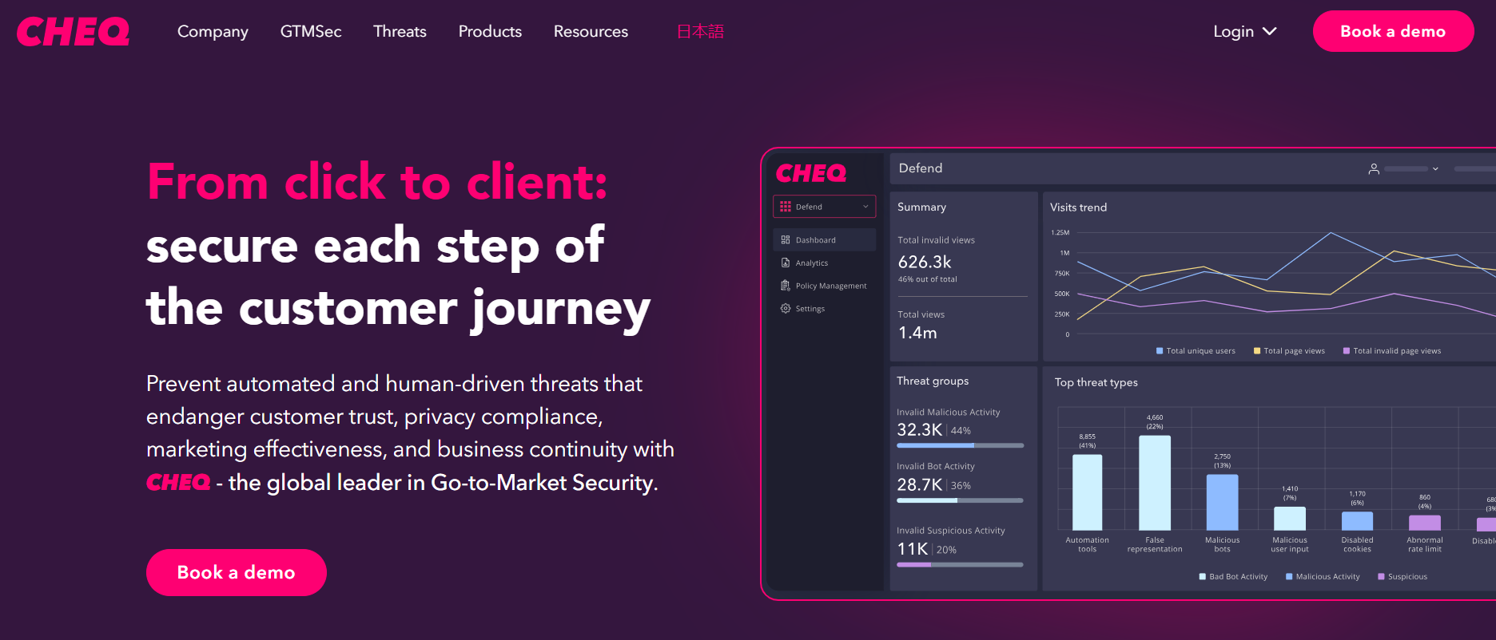Click the inline CHEQ logo in the paragraph

point(178,482)
